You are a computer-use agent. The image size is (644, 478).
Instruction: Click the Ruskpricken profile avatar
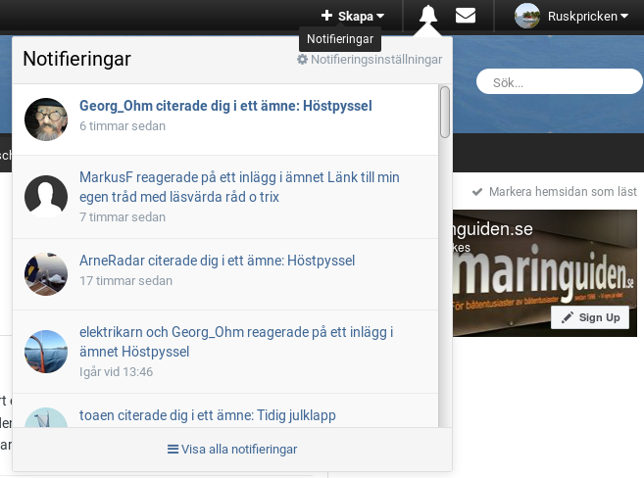[527, 16]
